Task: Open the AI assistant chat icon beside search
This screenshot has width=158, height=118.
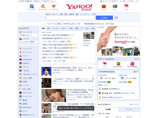Action: (x=116, y=18)
